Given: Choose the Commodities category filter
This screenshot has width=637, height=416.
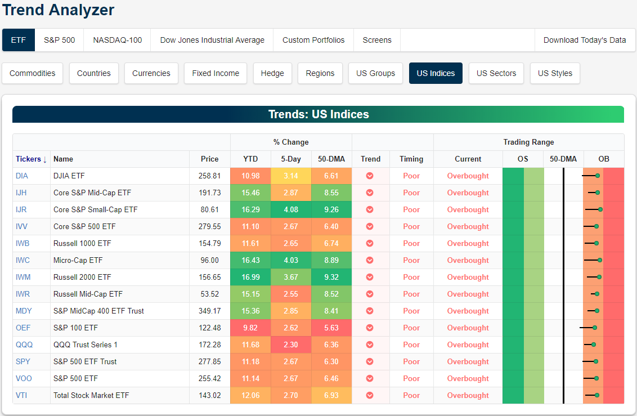Looking at the screenshot, I should [x=33, y=73].
